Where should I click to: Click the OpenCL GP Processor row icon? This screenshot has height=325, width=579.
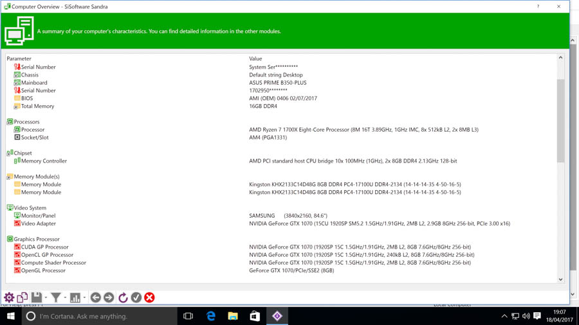click(x=17, y=254)
